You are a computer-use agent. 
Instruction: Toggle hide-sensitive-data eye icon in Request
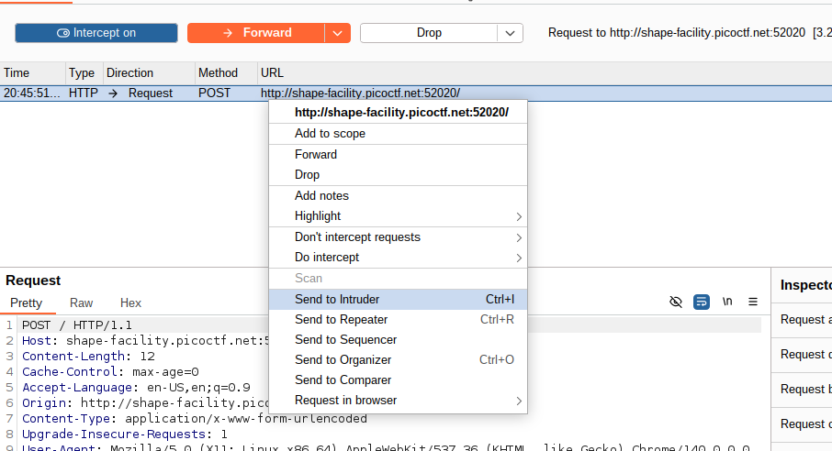(676, 302)
